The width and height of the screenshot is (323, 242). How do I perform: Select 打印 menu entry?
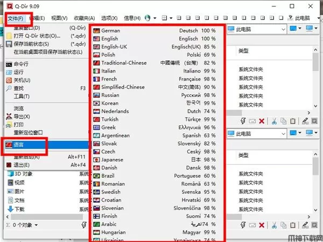click(x=46, y=125)
